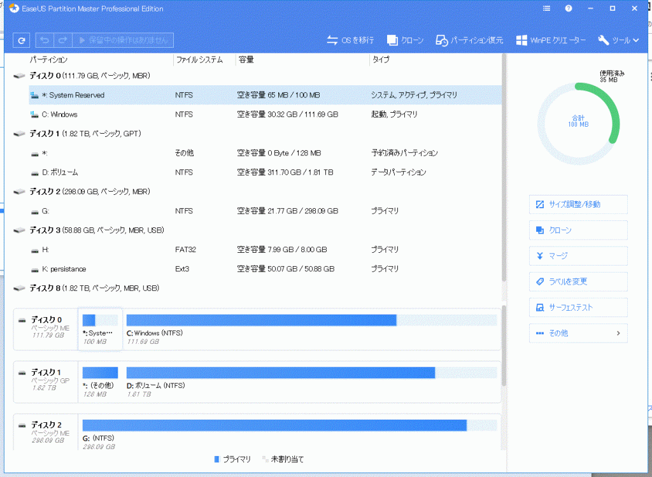Image resolution: width=652 pixels, height=477 pixels.
Task: Click the pending operations play button
Action: coord(123,40)
